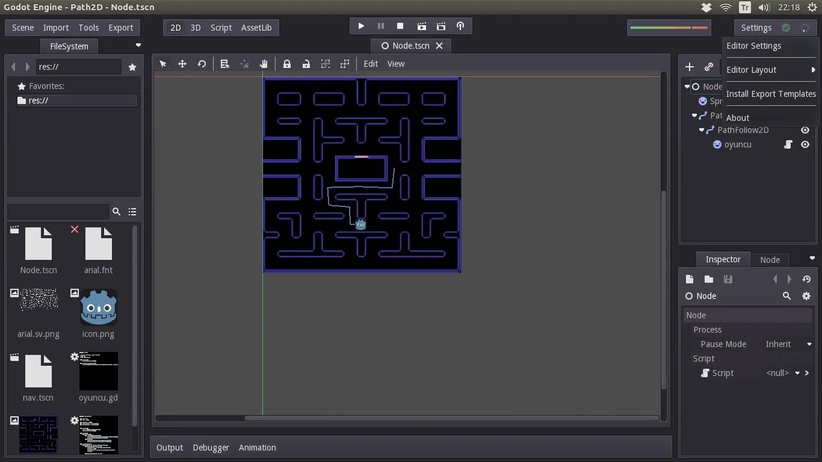Open the Animation bottom panel
Image resolution: width=822 pixels, height=462 pixels.
click(x=258, y=448)
